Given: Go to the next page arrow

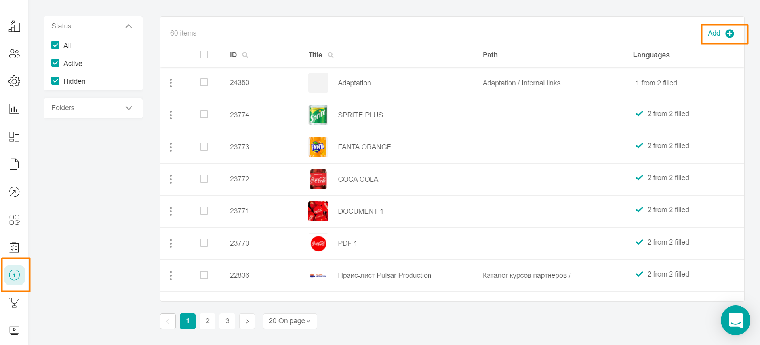Looking at the screenshot, I should (x=247, y=321).
